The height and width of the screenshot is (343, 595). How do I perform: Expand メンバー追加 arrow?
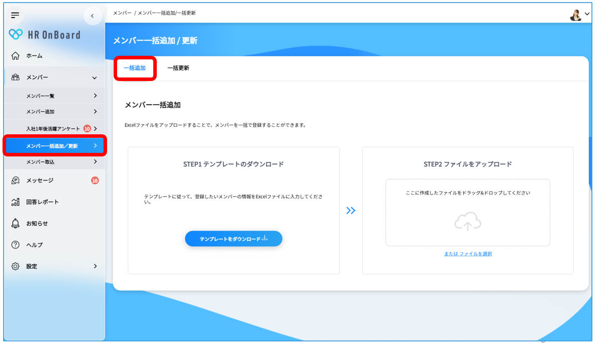95,111
